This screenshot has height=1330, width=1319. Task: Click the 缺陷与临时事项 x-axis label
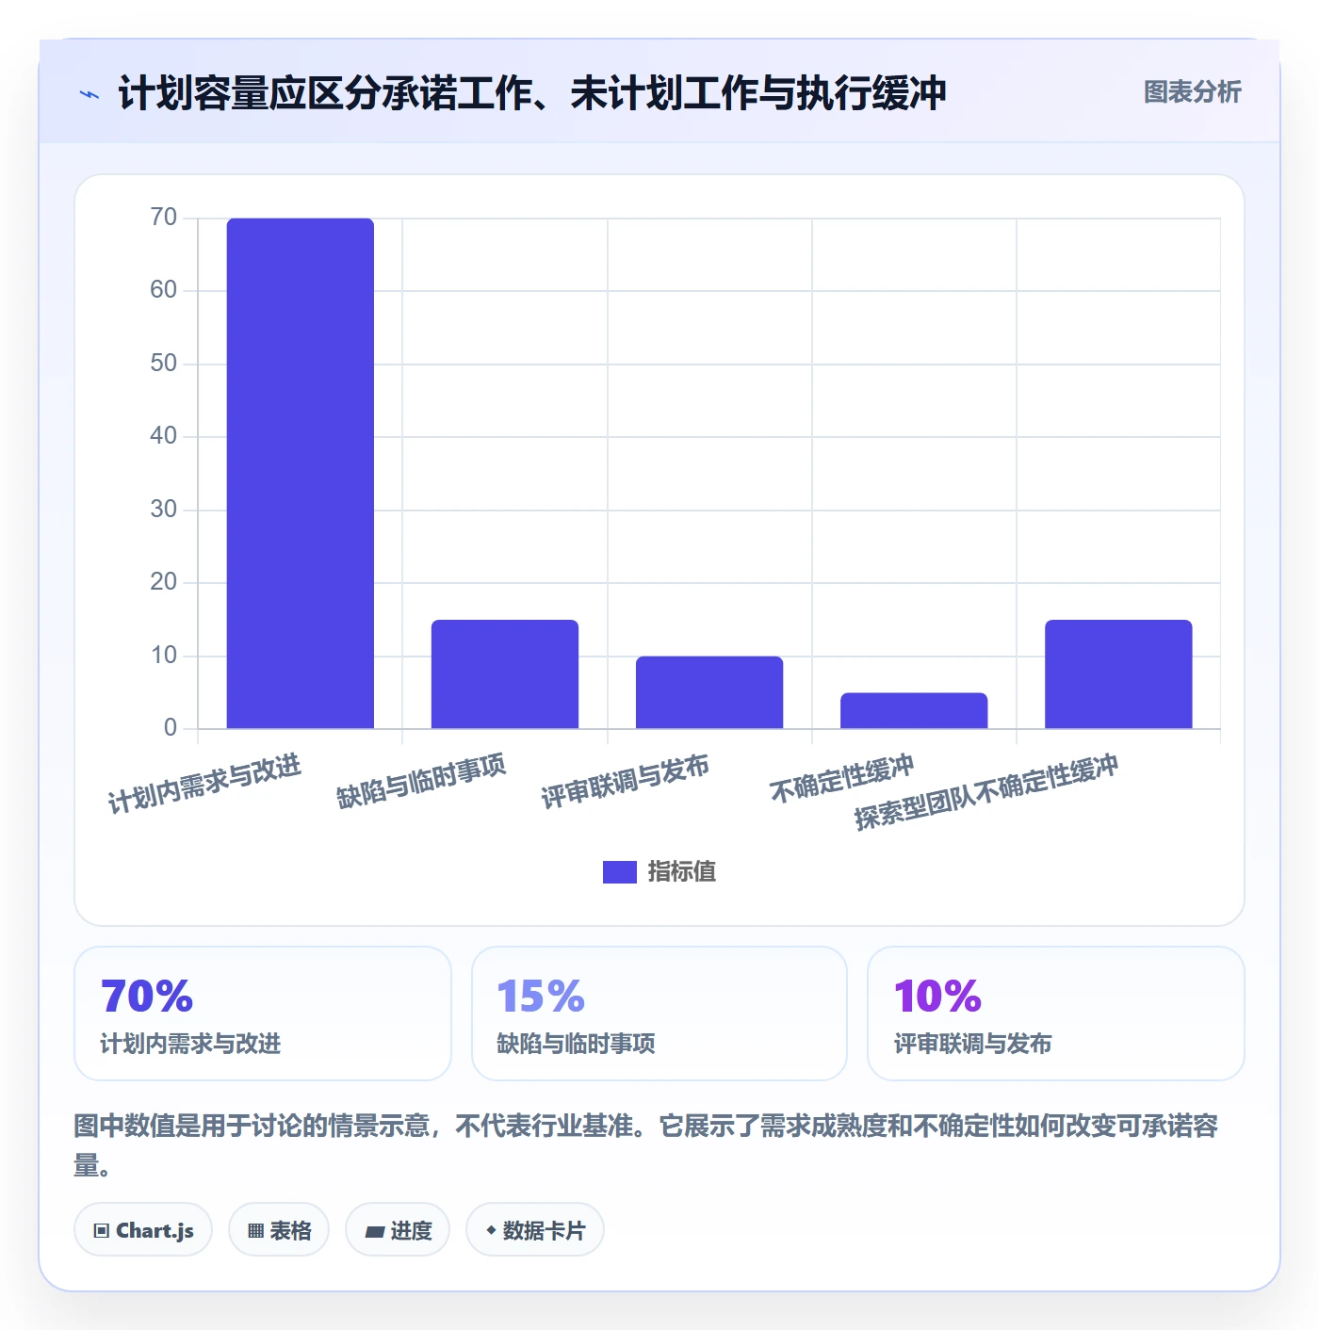click(x=421, y=781)
